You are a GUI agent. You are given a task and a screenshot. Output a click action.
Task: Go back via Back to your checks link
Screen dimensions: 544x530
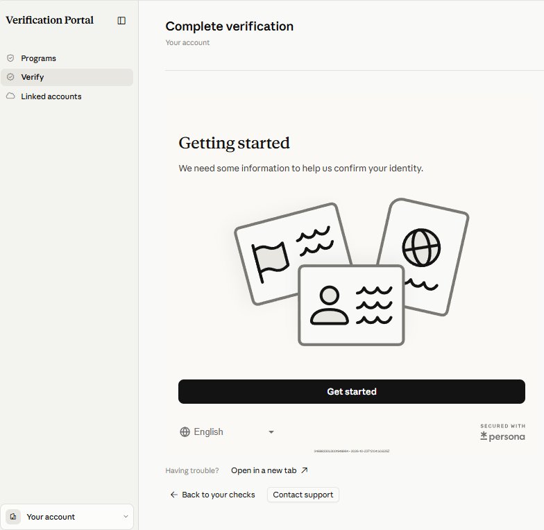212,495
